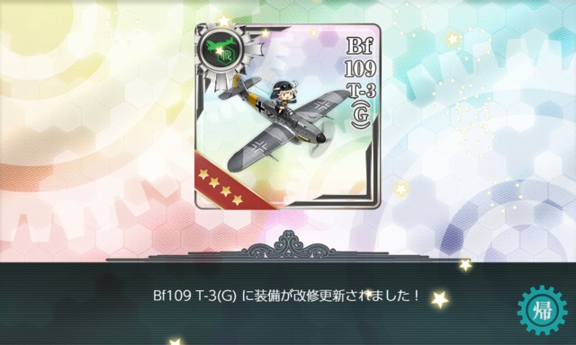
Task: Click the fairy pilot on the plane
Action: point(282,96)
